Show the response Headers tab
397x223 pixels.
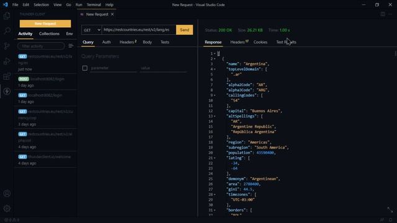point(239,42)
